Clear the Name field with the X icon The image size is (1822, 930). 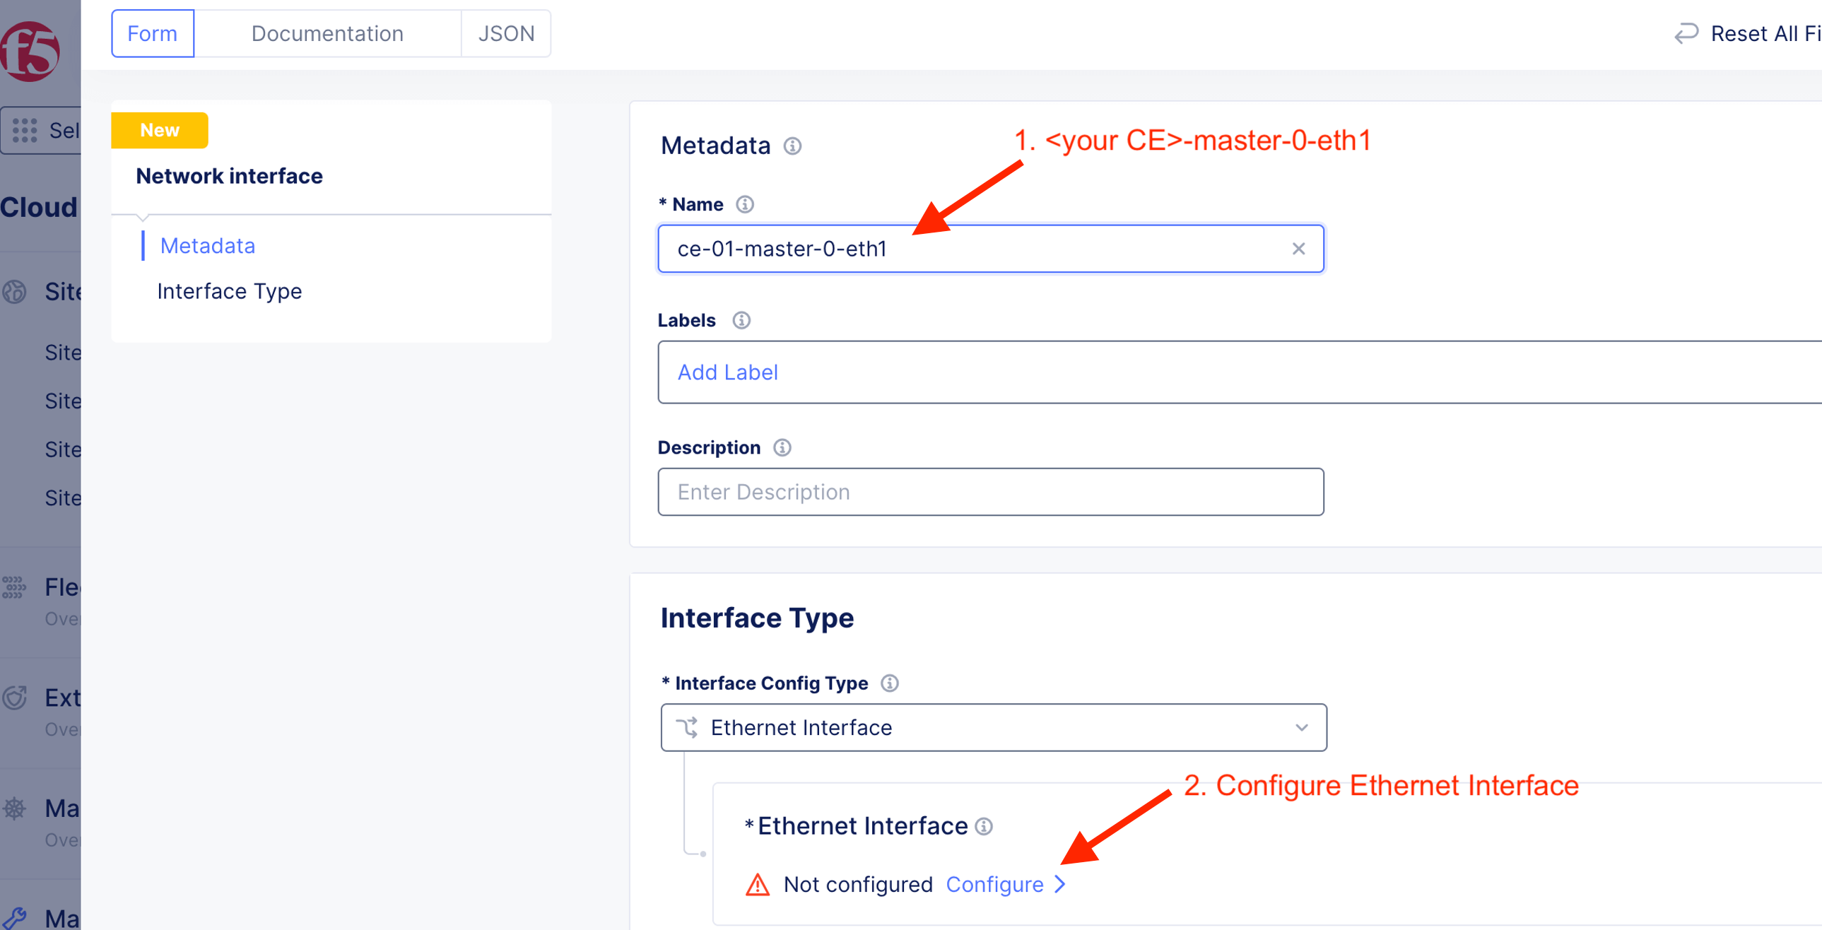1298,249
